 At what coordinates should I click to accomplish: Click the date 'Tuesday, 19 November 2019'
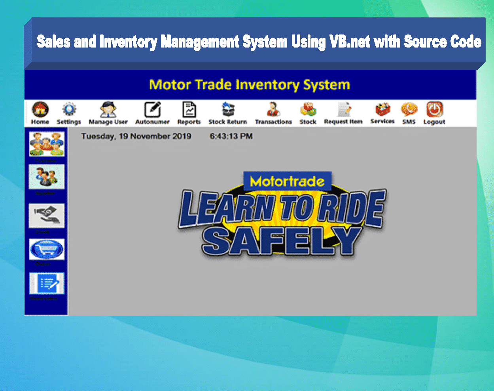[x=136, y=136]
